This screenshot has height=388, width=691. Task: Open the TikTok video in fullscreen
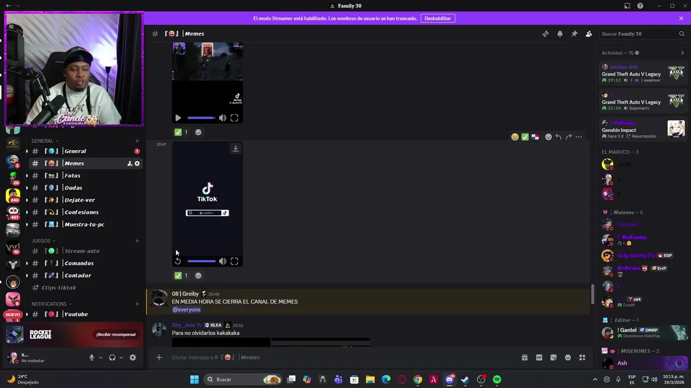pyautogui.click(x=234, y=261)
